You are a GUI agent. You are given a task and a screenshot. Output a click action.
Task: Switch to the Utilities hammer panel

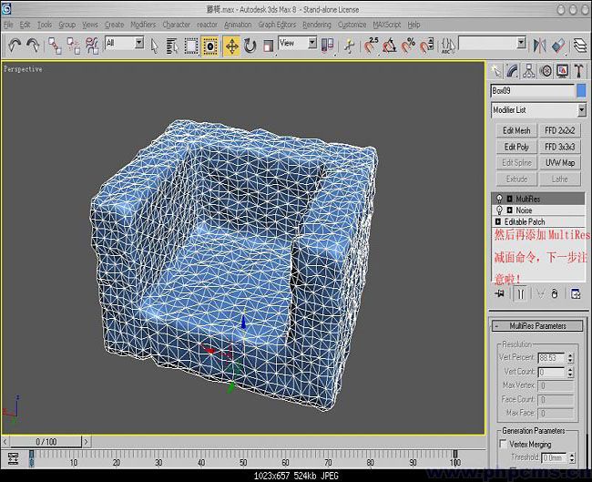coord(578,71)
